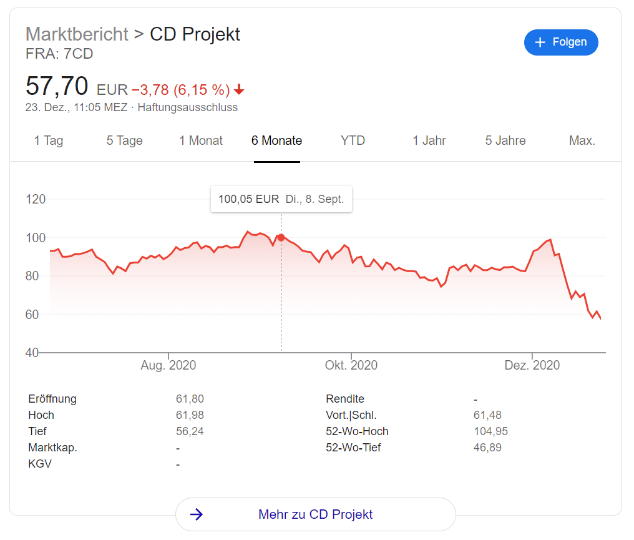Show the YTD chart range
The image size is (634, 540).
tap(353, 141)
